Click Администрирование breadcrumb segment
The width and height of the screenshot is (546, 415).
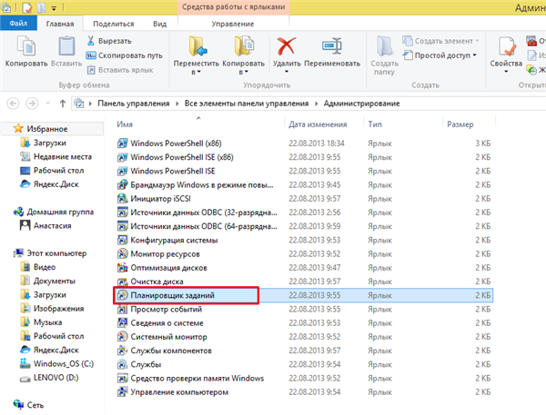362,104
